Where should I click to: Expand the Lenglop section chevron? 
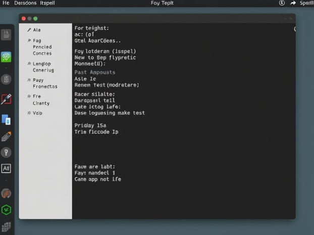point(29,64)
